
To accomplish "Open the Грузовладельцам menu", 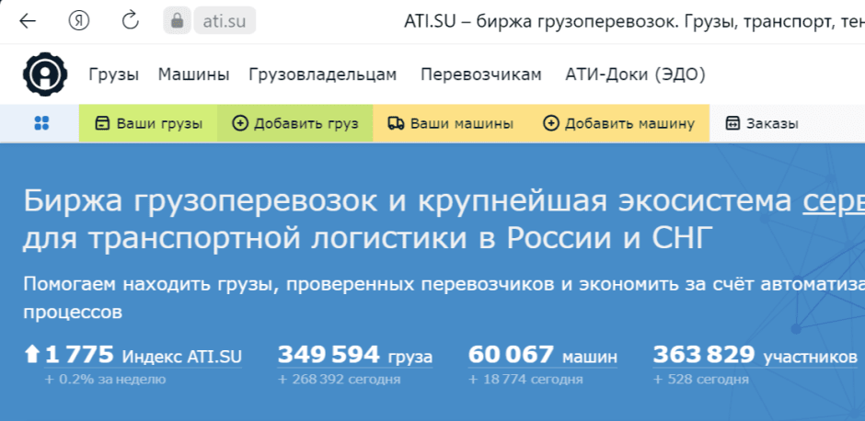I will click(x=323, y=75).
